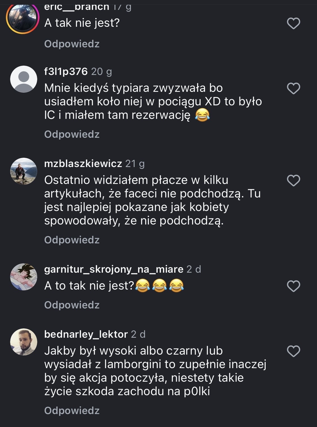This screenshot has height=427, width=317.
Task: Tap Odpowiedz under f3l1p376's comment
Action: point(72,134)
